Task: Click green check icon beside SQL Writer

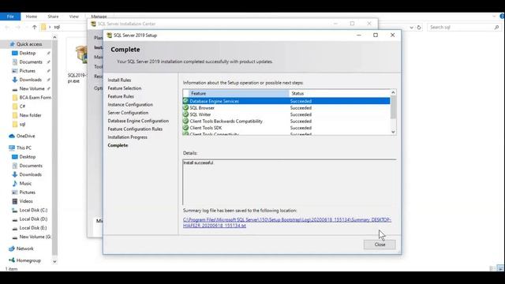Action: (186, 114)
